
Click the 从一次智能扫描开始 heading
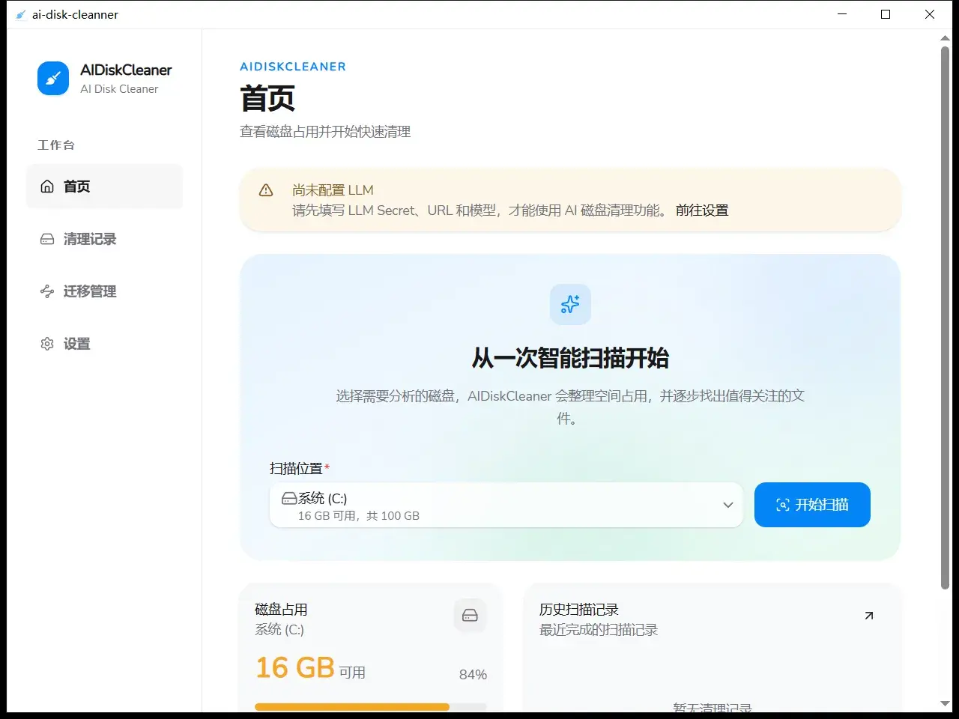click(570, 358)
